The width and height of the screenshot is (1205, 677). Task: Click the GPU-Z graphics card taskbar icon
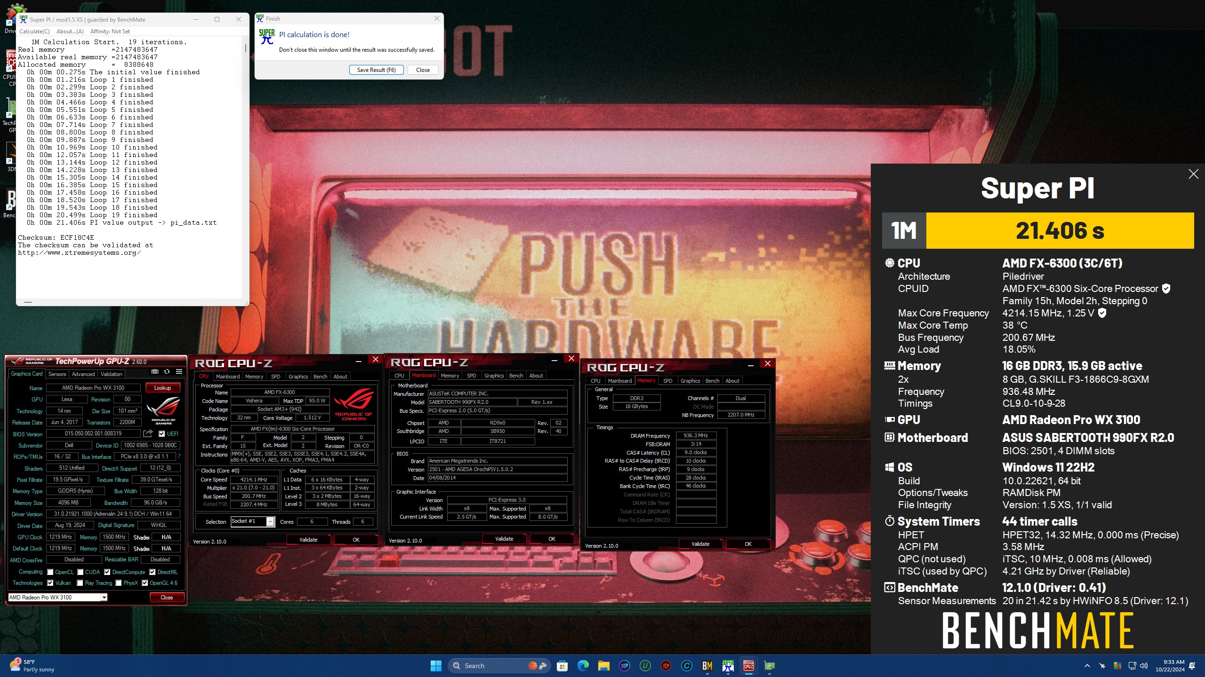(x=769, y=666)
